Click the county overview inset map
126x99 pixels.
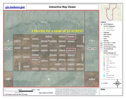[111, 12]
